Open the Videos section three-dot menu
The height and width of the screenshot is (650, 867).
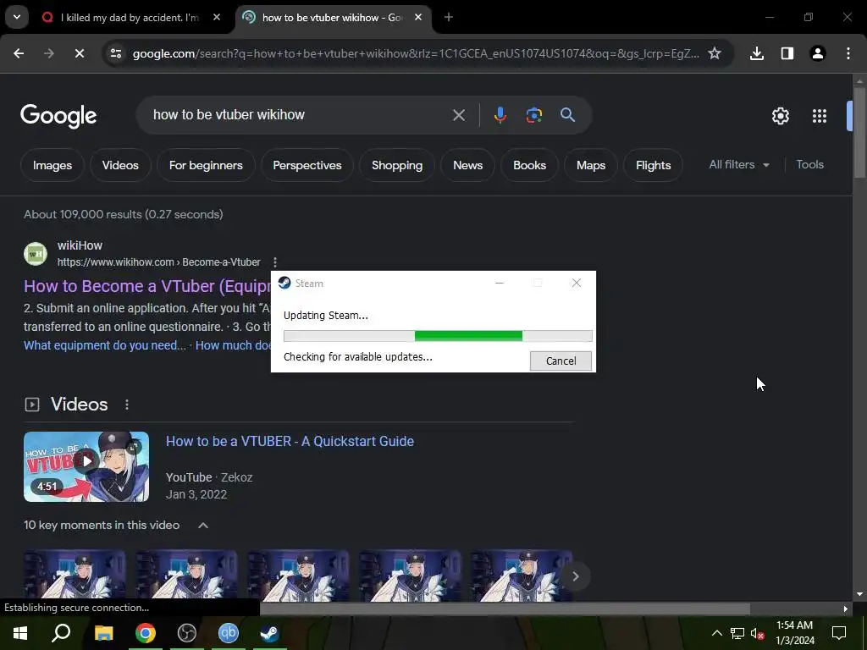127,405
